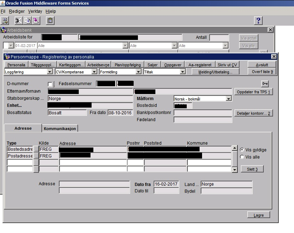The image size is (294, 233).
Task: Click the cut scissors icon
Action: [x=19, y=21]
